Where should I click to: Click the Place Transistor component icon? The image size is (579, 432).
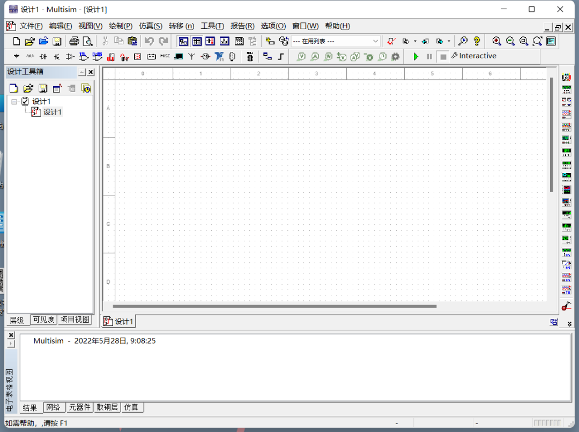click(x=57, y=56)
